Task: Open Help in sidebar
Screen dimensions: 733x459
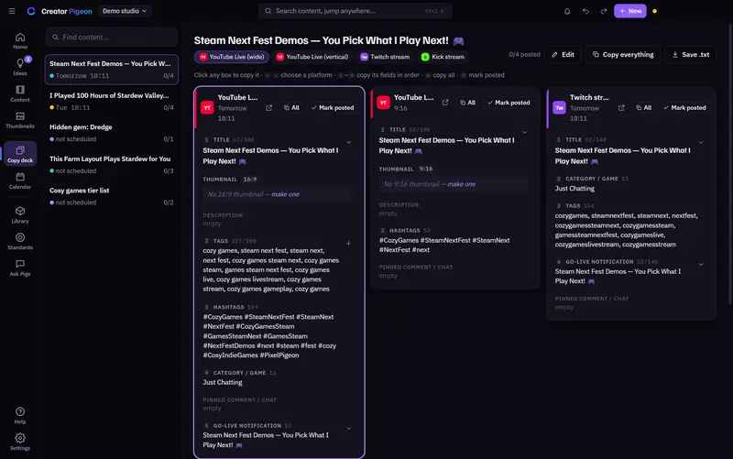Action: [x=20, y=415]
